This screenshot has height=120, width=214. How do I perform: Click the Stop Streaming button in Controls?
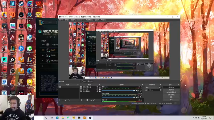[x=171, y=87]
